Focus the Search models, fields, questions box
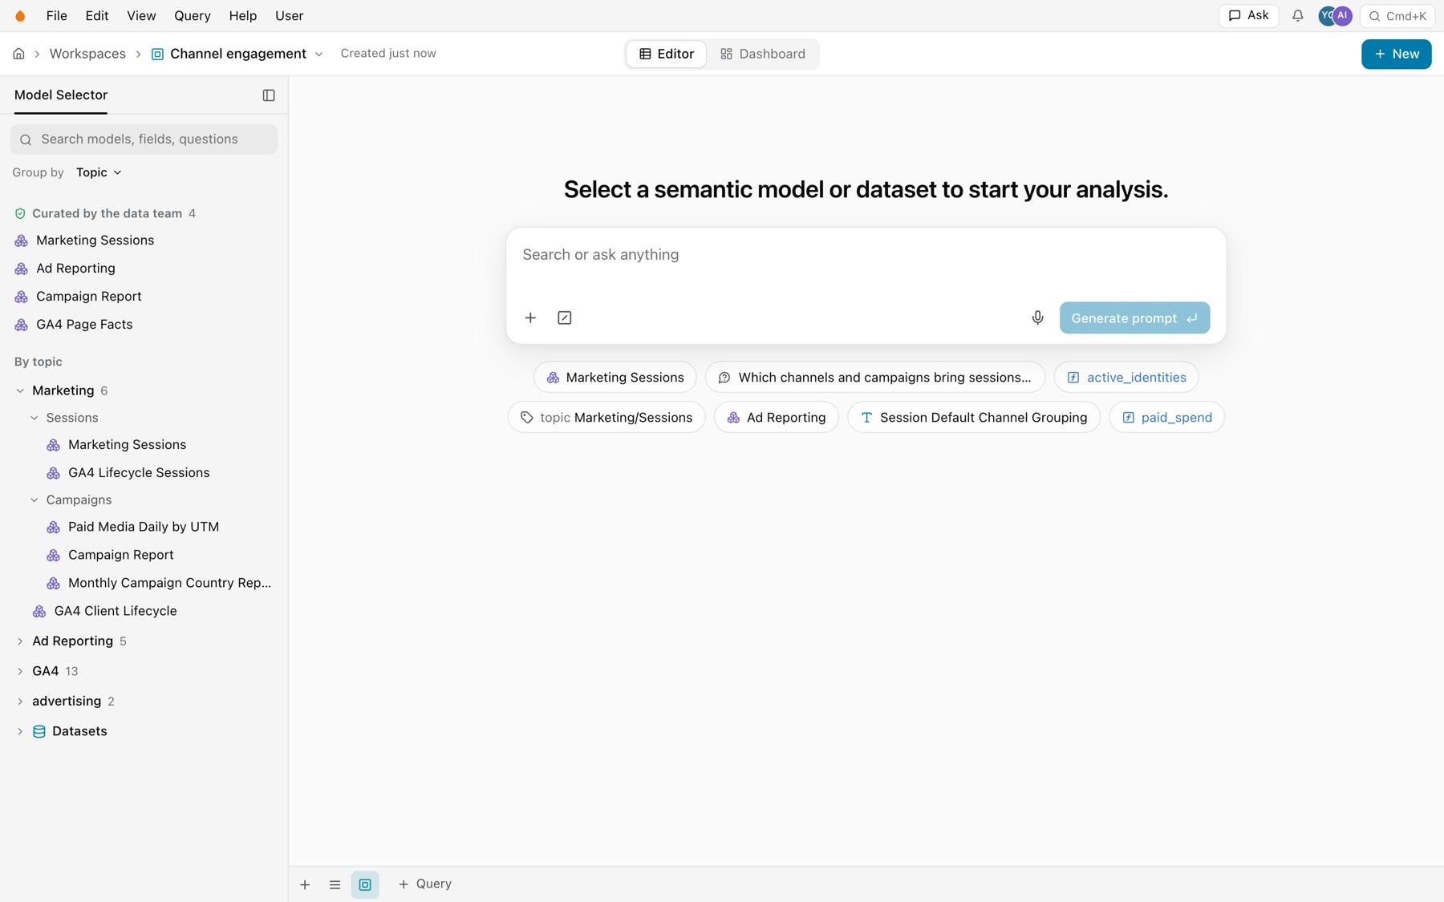This screenshot has height=902, width=1444. 144,140
